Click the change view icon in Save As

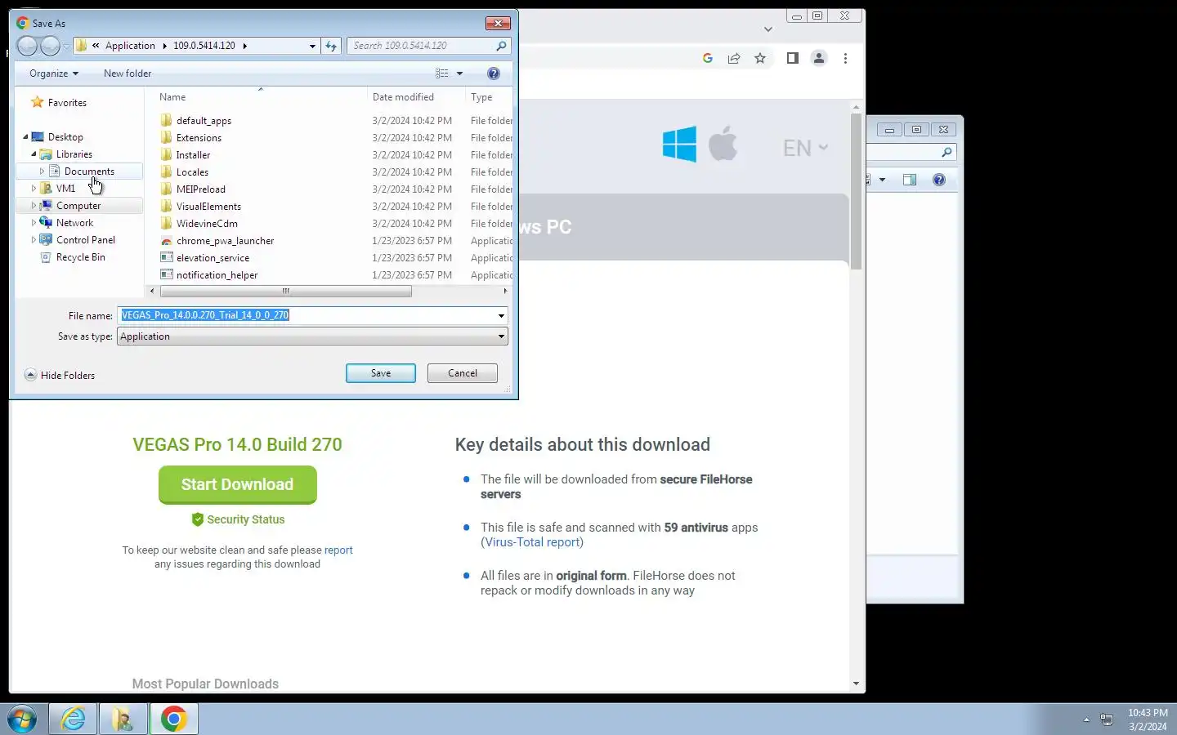(x=442, y=73)
